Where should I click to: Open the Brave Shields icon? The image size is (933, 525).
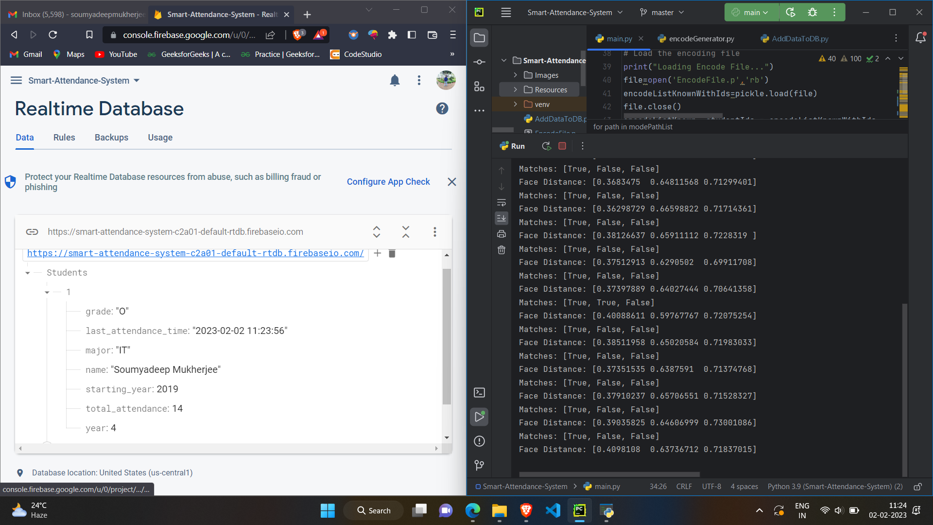pos(298,35)
